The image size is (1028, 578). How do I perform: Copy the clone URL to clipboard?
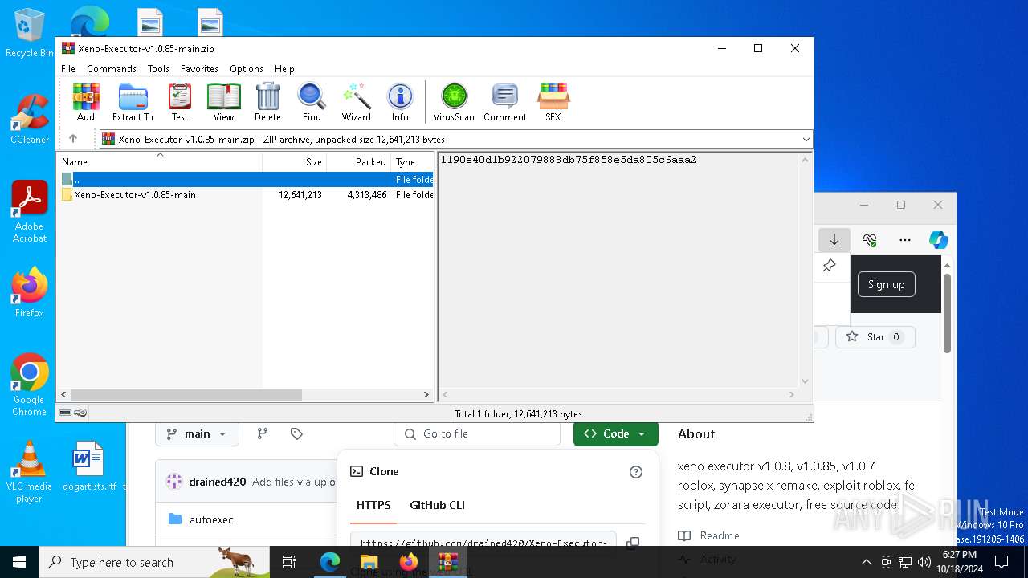(633, 543)
